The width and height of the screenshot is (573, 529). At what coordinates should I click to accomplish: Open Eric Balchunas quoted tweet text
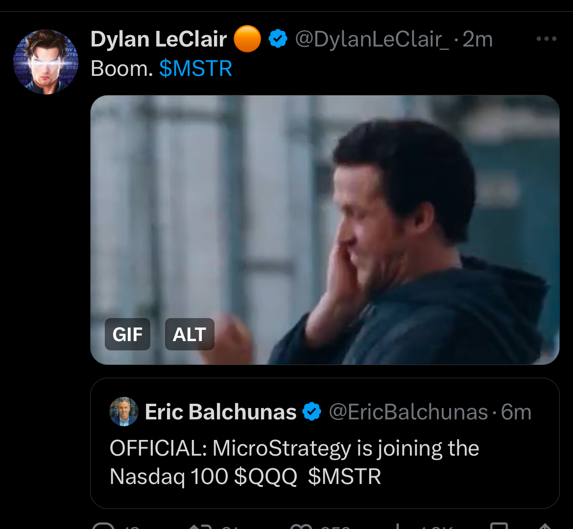tap(294, 462)
